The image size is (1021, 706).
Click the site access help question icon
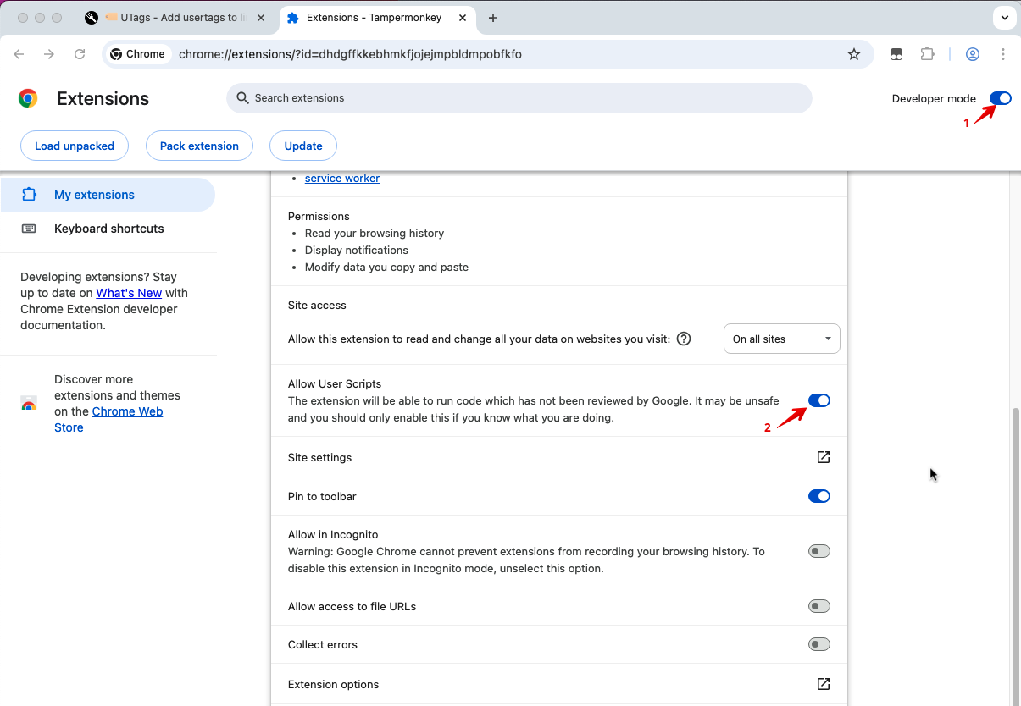pos(684,339)
